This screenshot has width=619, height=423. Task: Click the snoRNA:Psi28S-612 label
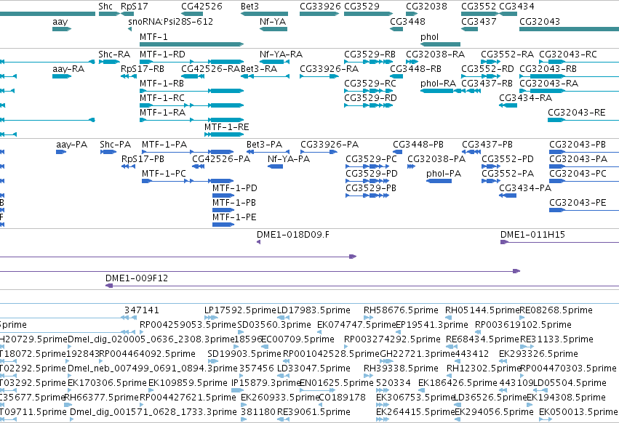(x=170, y=22)
